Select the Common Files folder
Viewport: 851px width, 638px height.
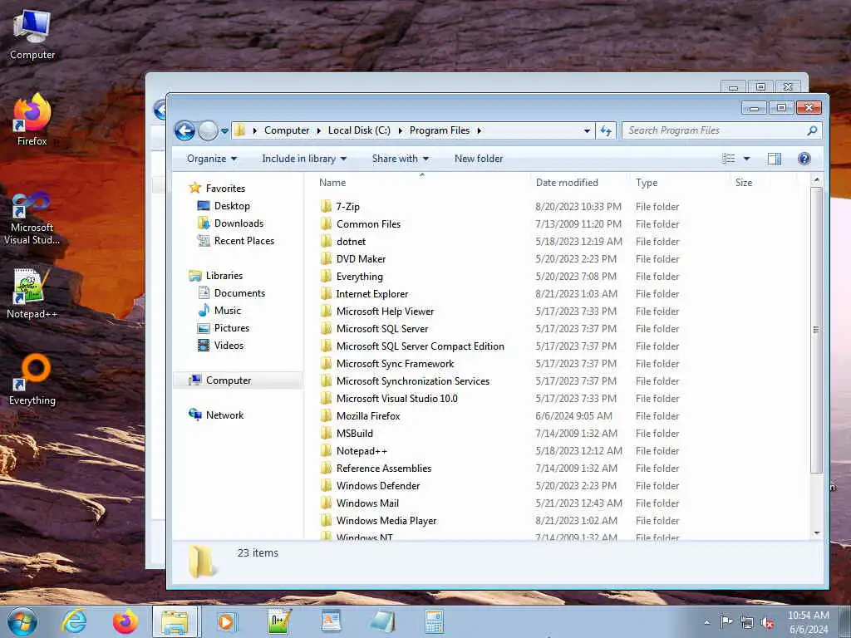[368, 224]
